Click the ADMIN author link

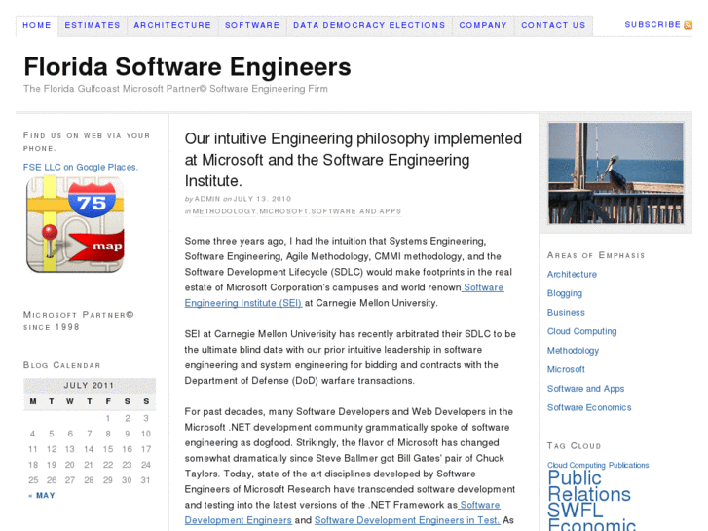pos(207,199)
